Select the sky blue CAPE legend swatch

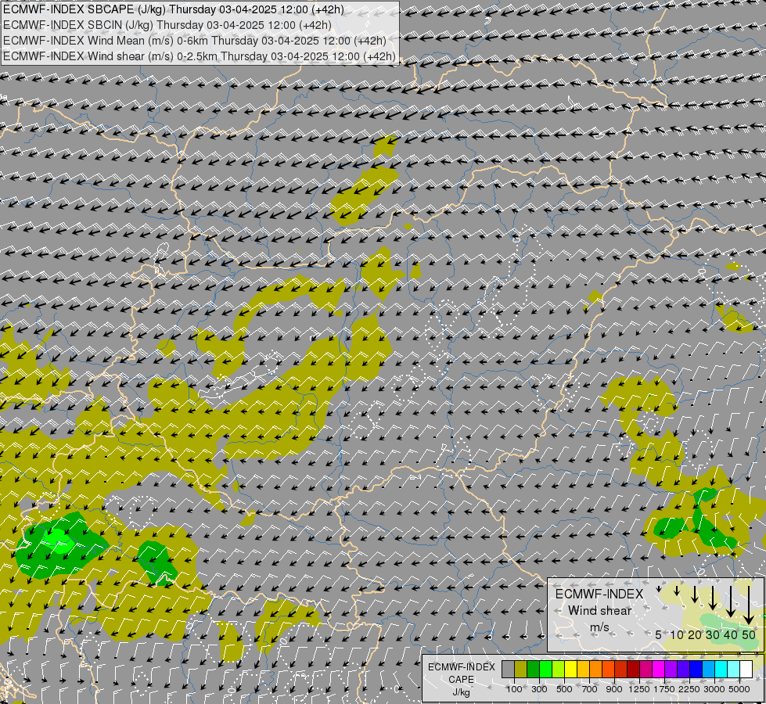(708, 670)
